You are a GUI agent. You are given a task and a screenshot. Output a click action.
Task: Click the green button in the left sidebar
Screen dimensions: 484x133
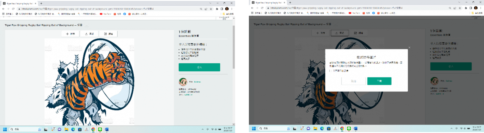(199, 67)
